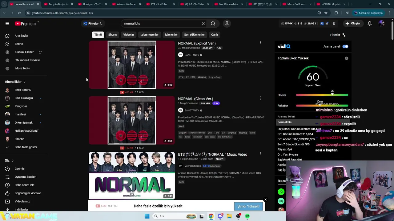Toggle the Arama paneli switch
Viewport: 394px width, 221px height.
coord(345,47)
